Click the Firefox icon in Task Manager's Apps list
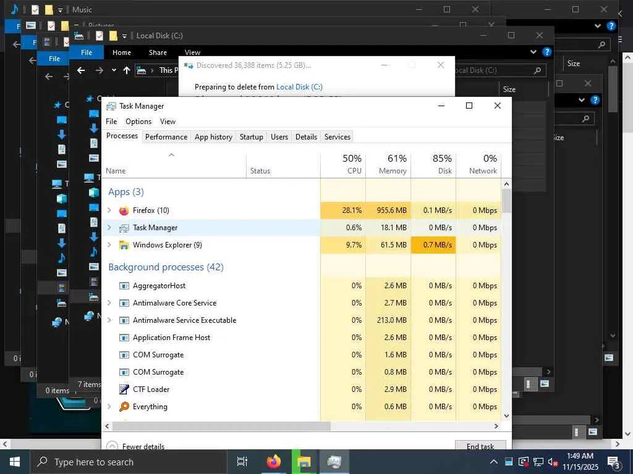This screenshot has height=474, width=633. [124, 210]
